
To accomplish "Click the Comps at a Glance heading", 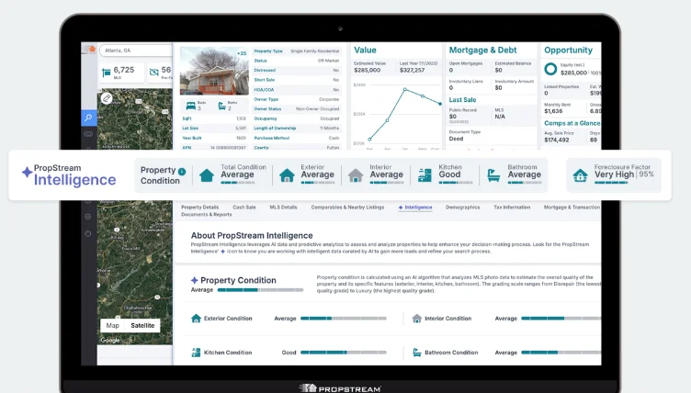I will (572, 123).
